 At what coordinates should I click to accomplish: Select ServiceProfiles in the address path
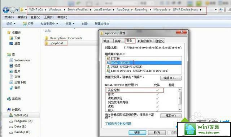pos(78,10)
